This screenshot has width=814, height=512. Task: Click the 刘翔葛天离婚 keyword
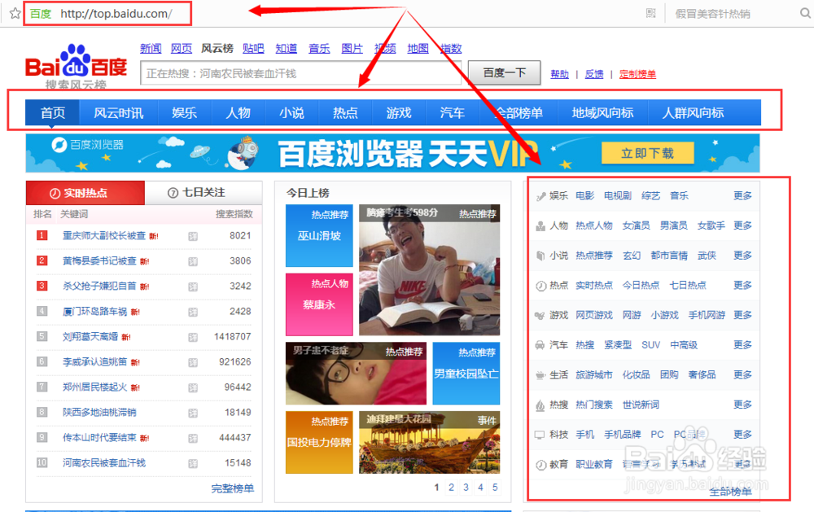[x=90, y=337]
